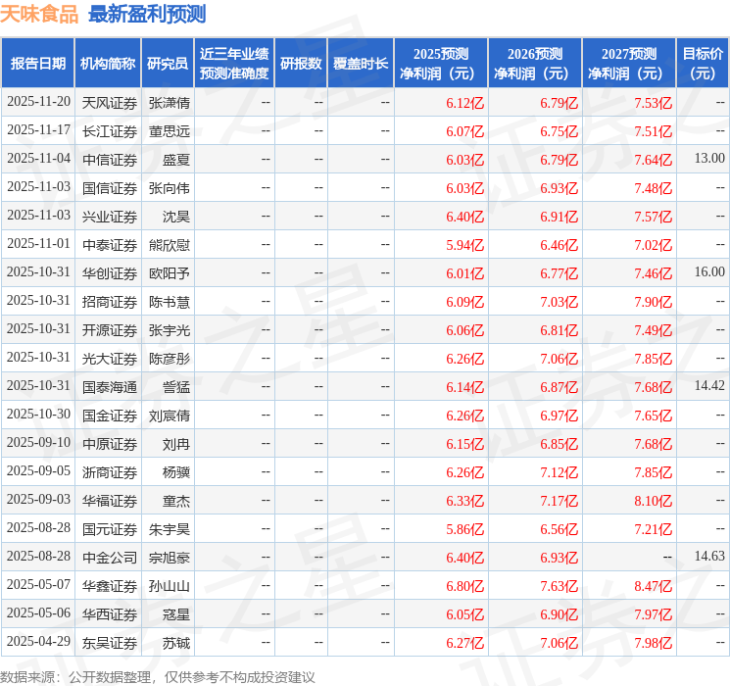Image resolution: width=730 pixels, height=686 pixels.
Task: Select the 覆盖时长 column header
Action: click(x=361, y=64)
